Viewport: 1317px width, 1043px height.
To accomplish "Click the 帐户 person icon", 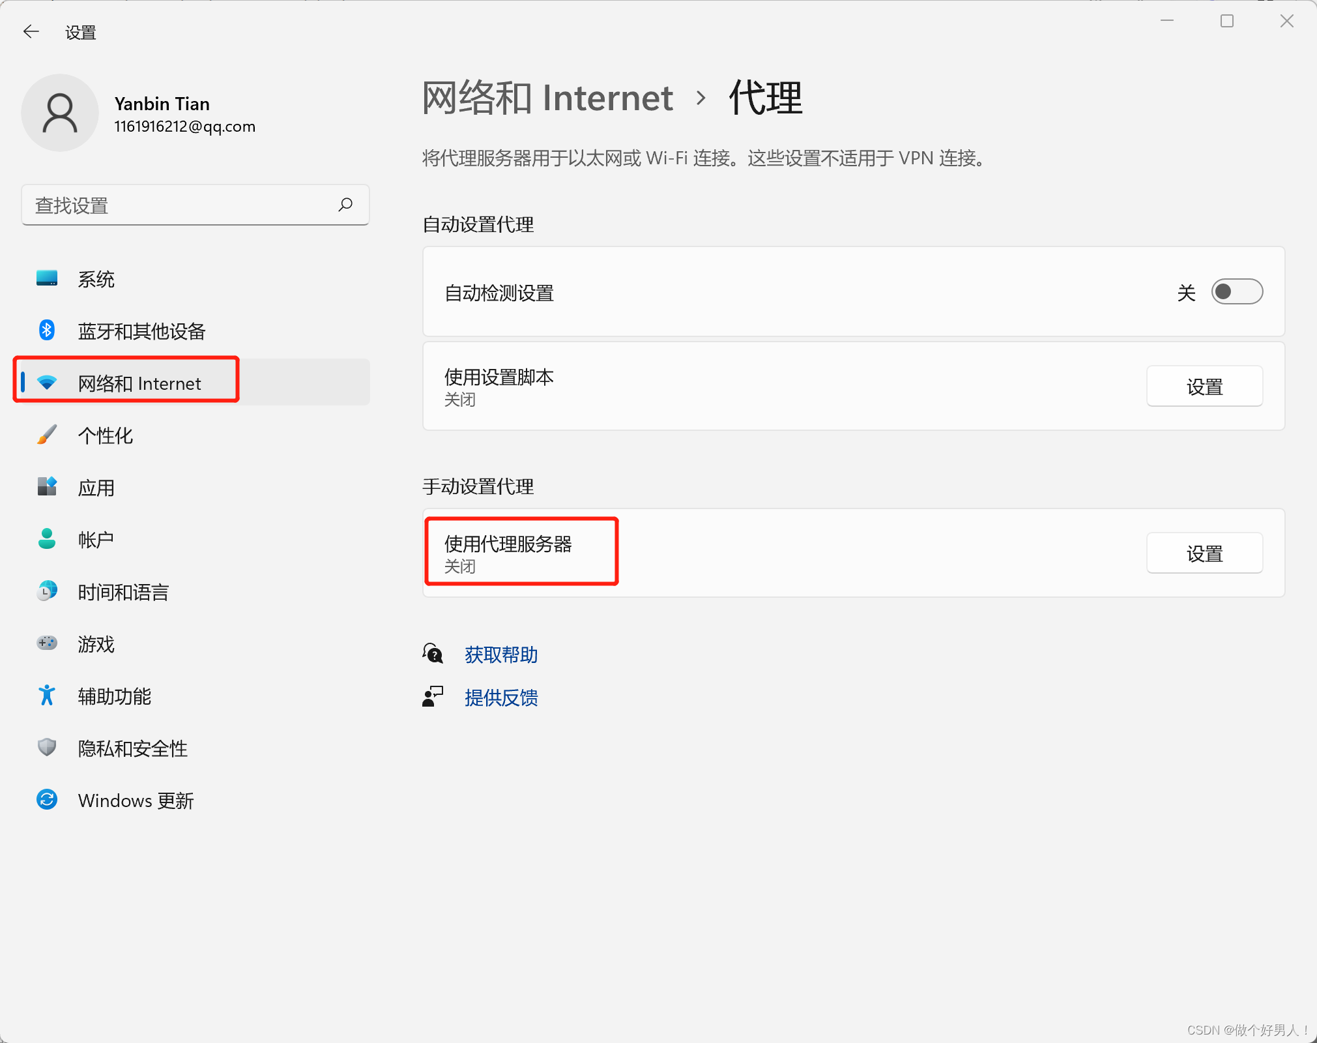I will coord(47,538).
